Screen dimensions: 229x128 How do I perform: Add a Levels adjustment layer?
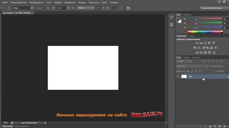click(x=201, y=43)
